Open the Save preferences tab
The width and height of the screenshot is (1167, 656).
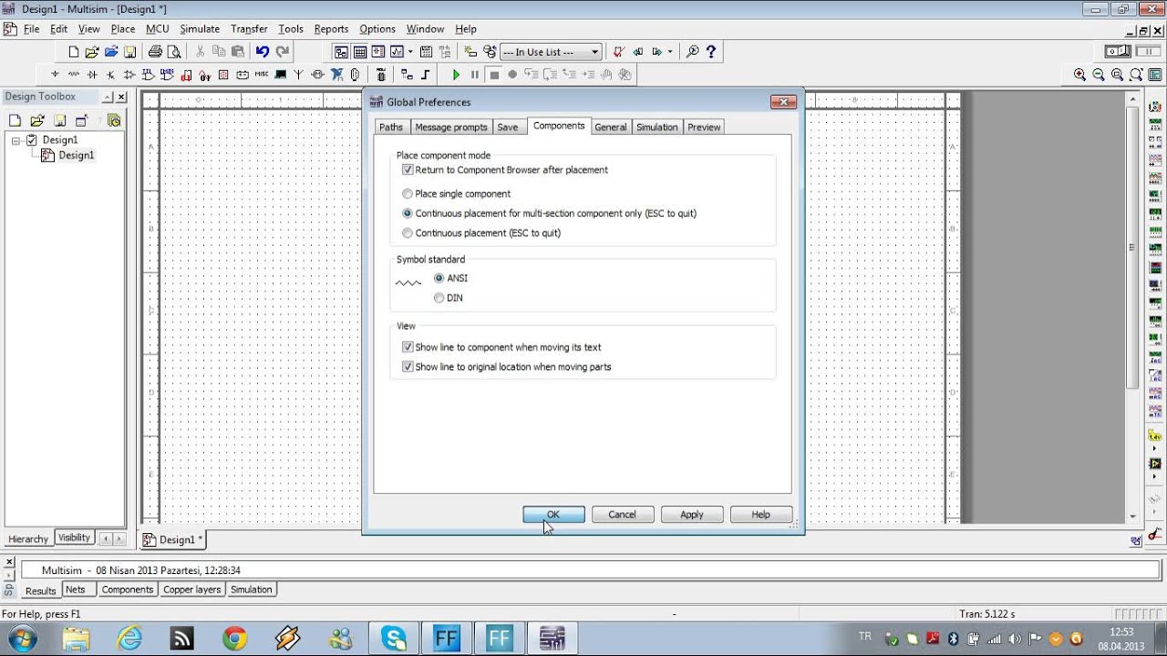click(x=508, y=128)
